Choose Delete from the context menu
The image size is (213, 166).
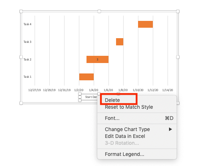pyautogui.click(x=112, y=100)
